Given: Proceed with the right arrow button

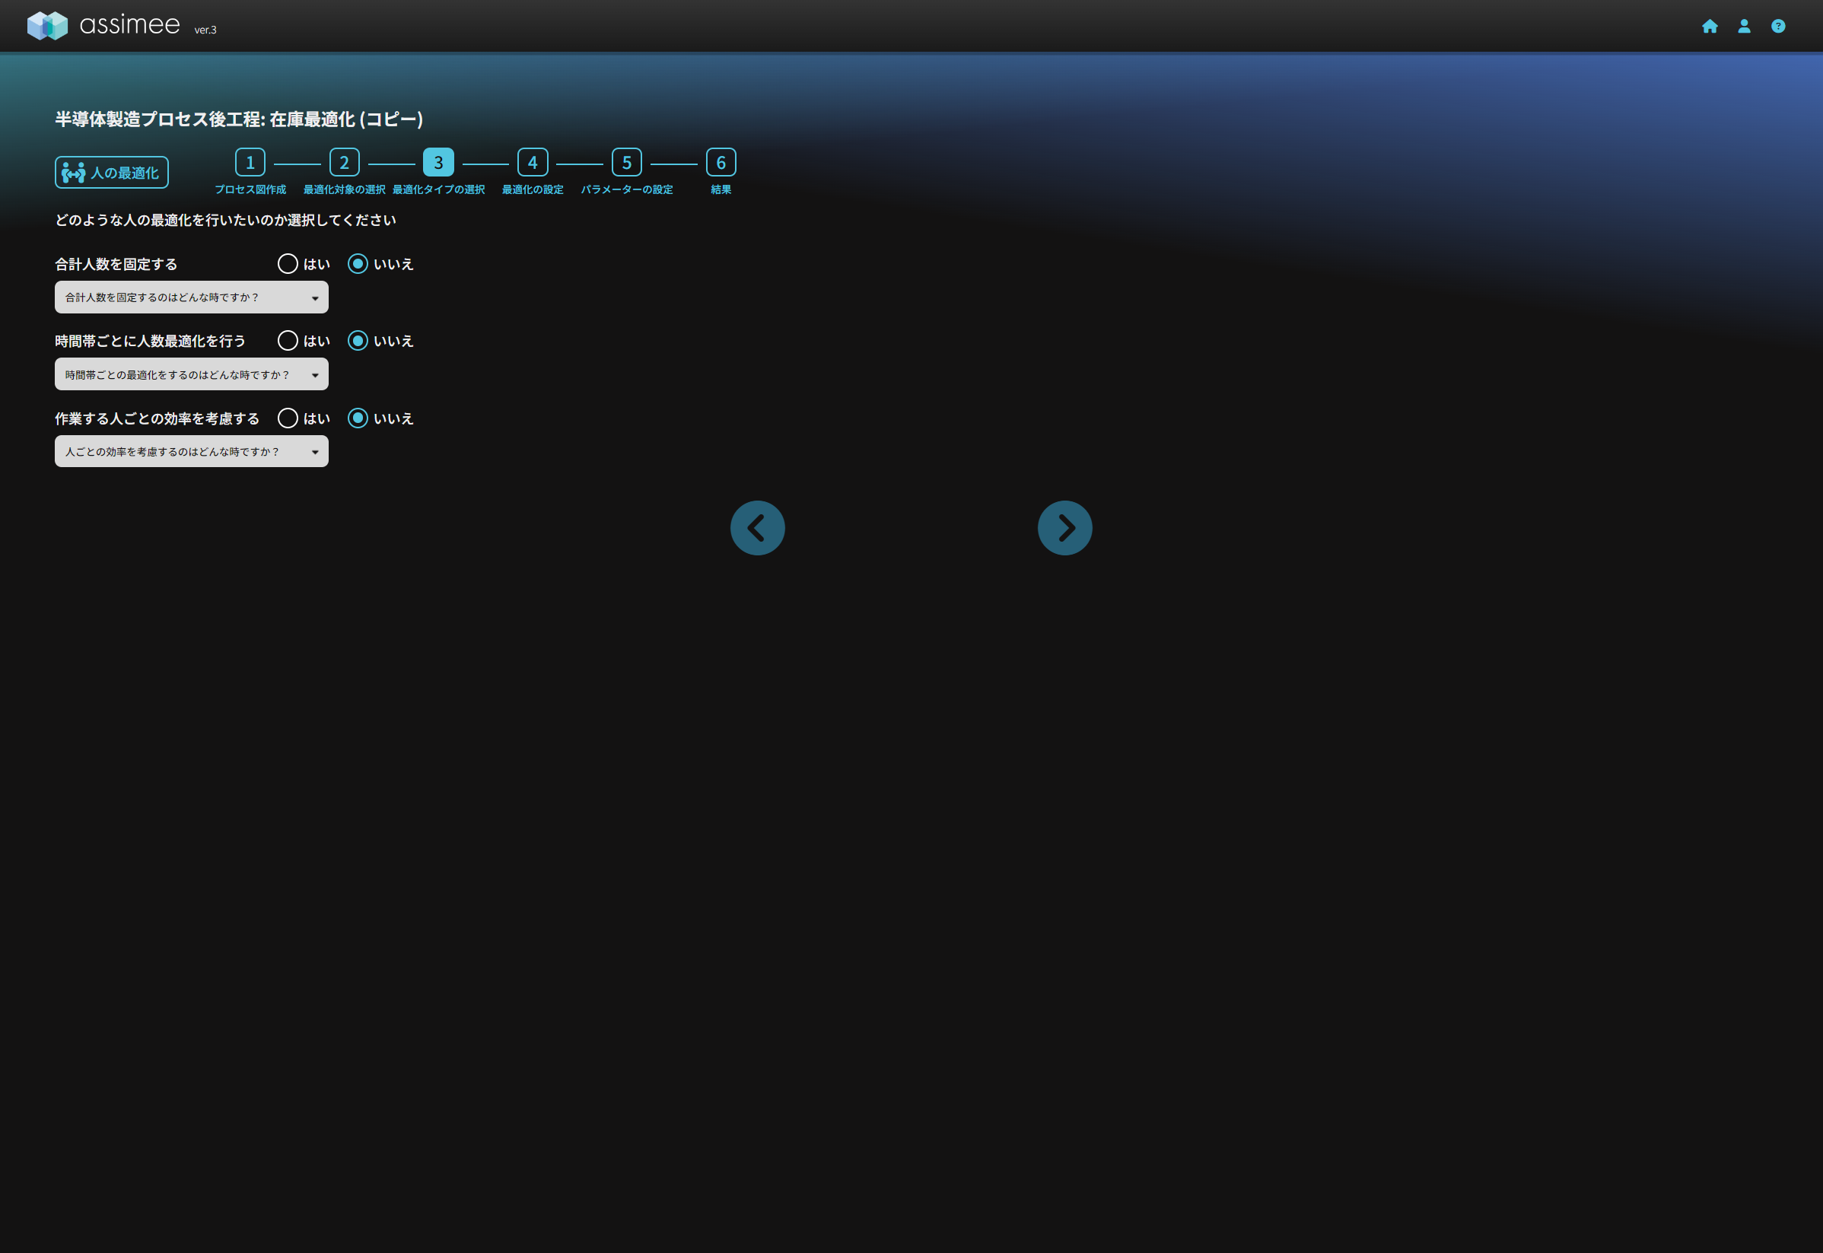Looking at the screenshot, I should coord(1065,529).
